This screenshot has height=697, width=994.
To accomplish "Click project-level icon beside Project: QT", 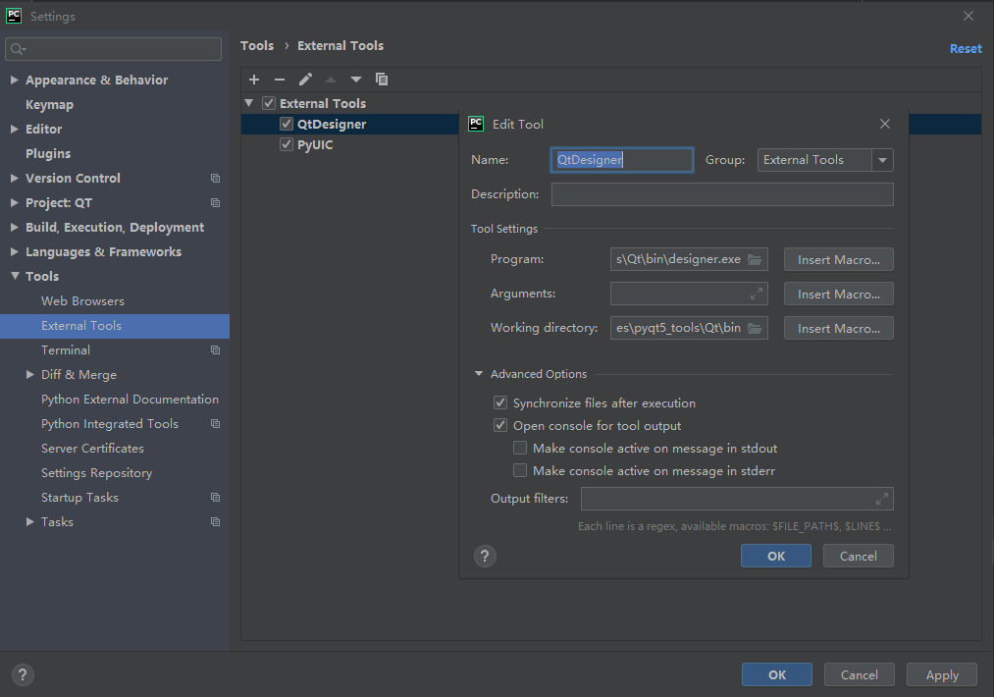I will (216, 203).
